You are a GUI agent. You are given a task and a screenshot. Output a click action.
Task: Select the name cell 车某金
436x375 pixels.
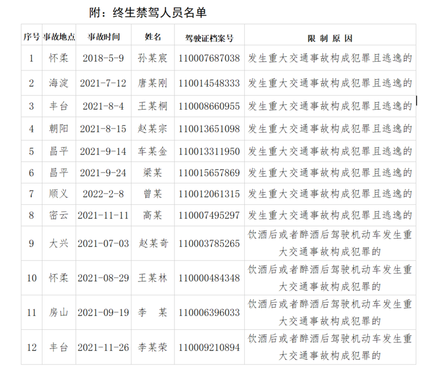(153, 151)
